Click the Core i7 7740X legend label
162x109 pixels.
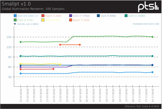click(81, 16)
